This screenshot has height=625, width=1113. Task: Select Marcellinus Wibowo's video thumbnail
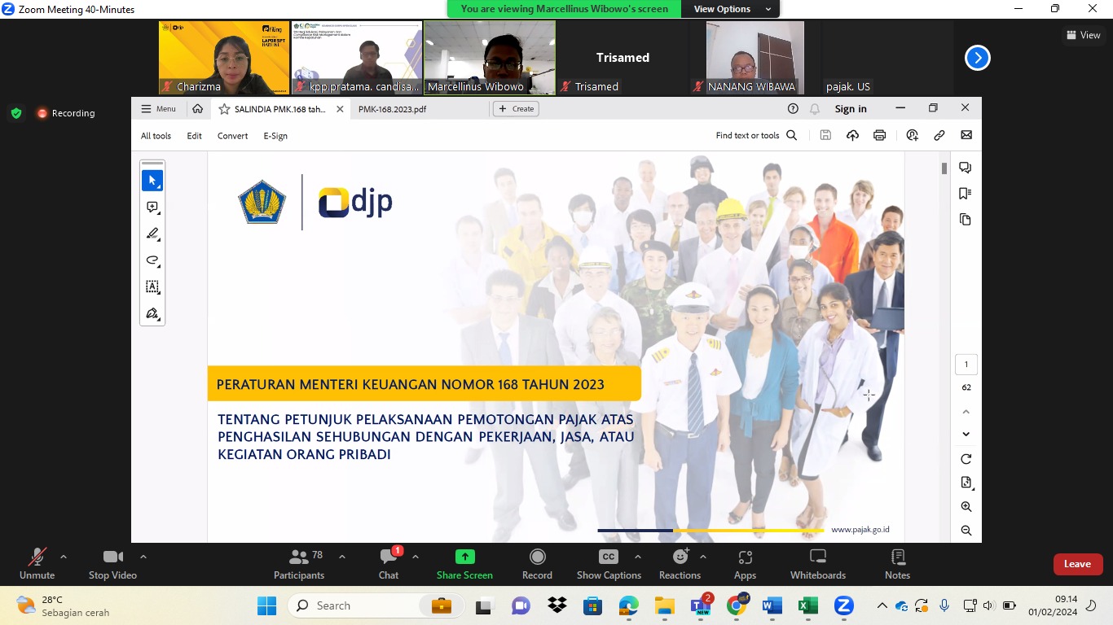click(490, 57)
